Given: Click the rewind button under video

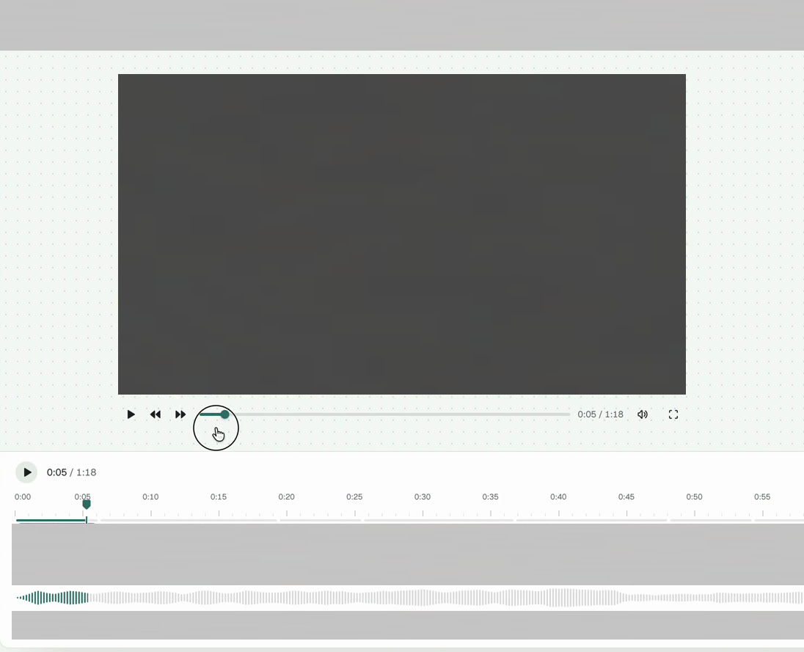Looking at the screenshot, I should [x=156, y=414].
